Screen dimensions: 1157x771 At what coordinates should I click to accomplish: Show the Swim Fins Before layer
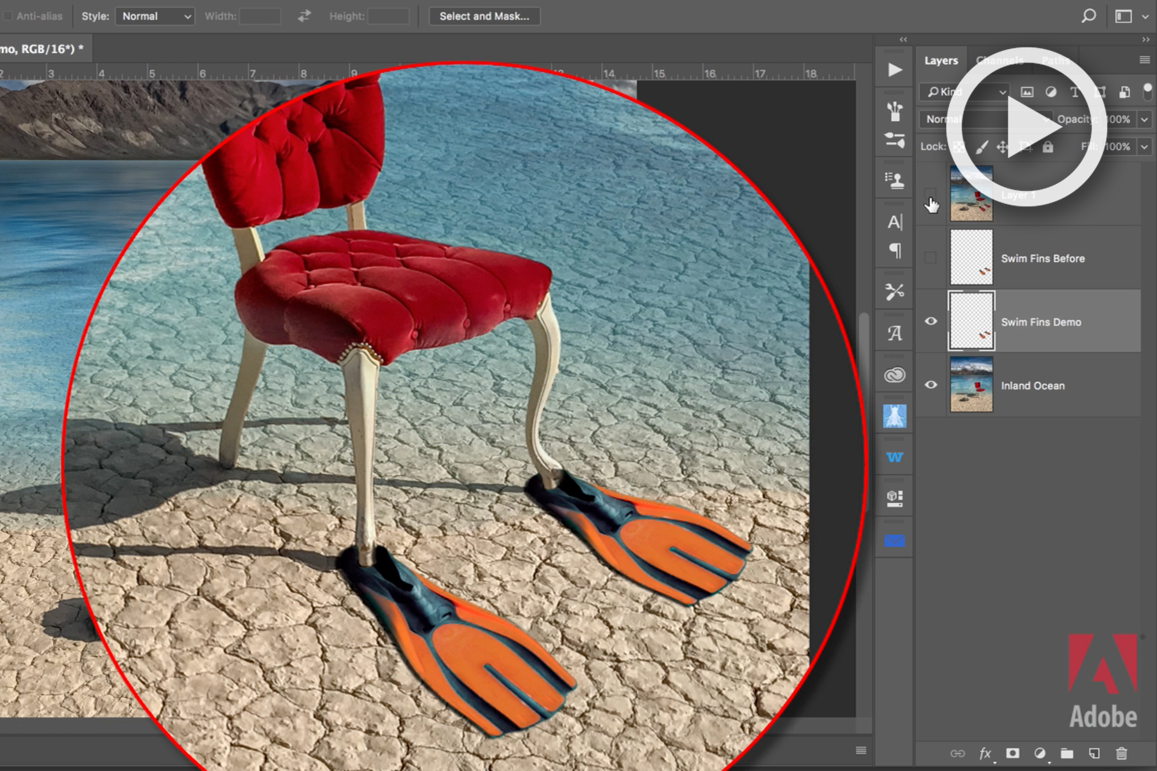930,257
